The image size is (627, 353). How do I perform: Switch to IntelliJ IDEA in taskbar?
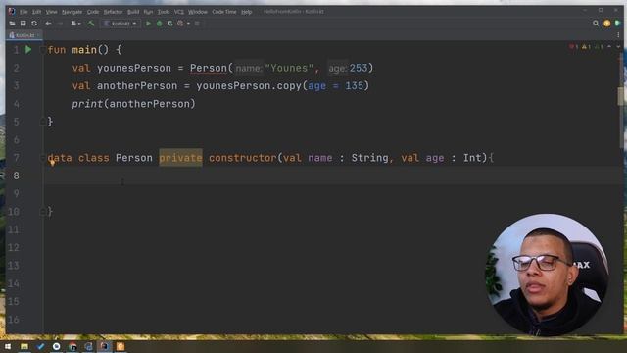click(x=105, y=346)
